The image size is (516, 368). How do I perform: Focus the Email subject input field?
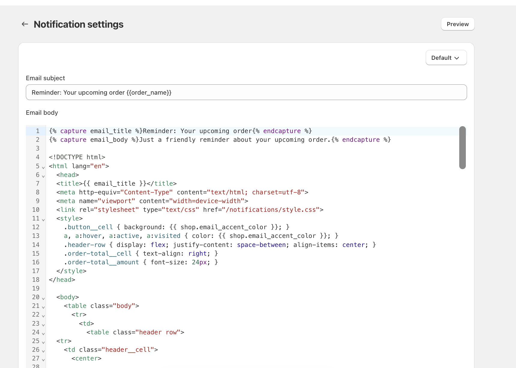pyautogui.click(x=246, y=92)
